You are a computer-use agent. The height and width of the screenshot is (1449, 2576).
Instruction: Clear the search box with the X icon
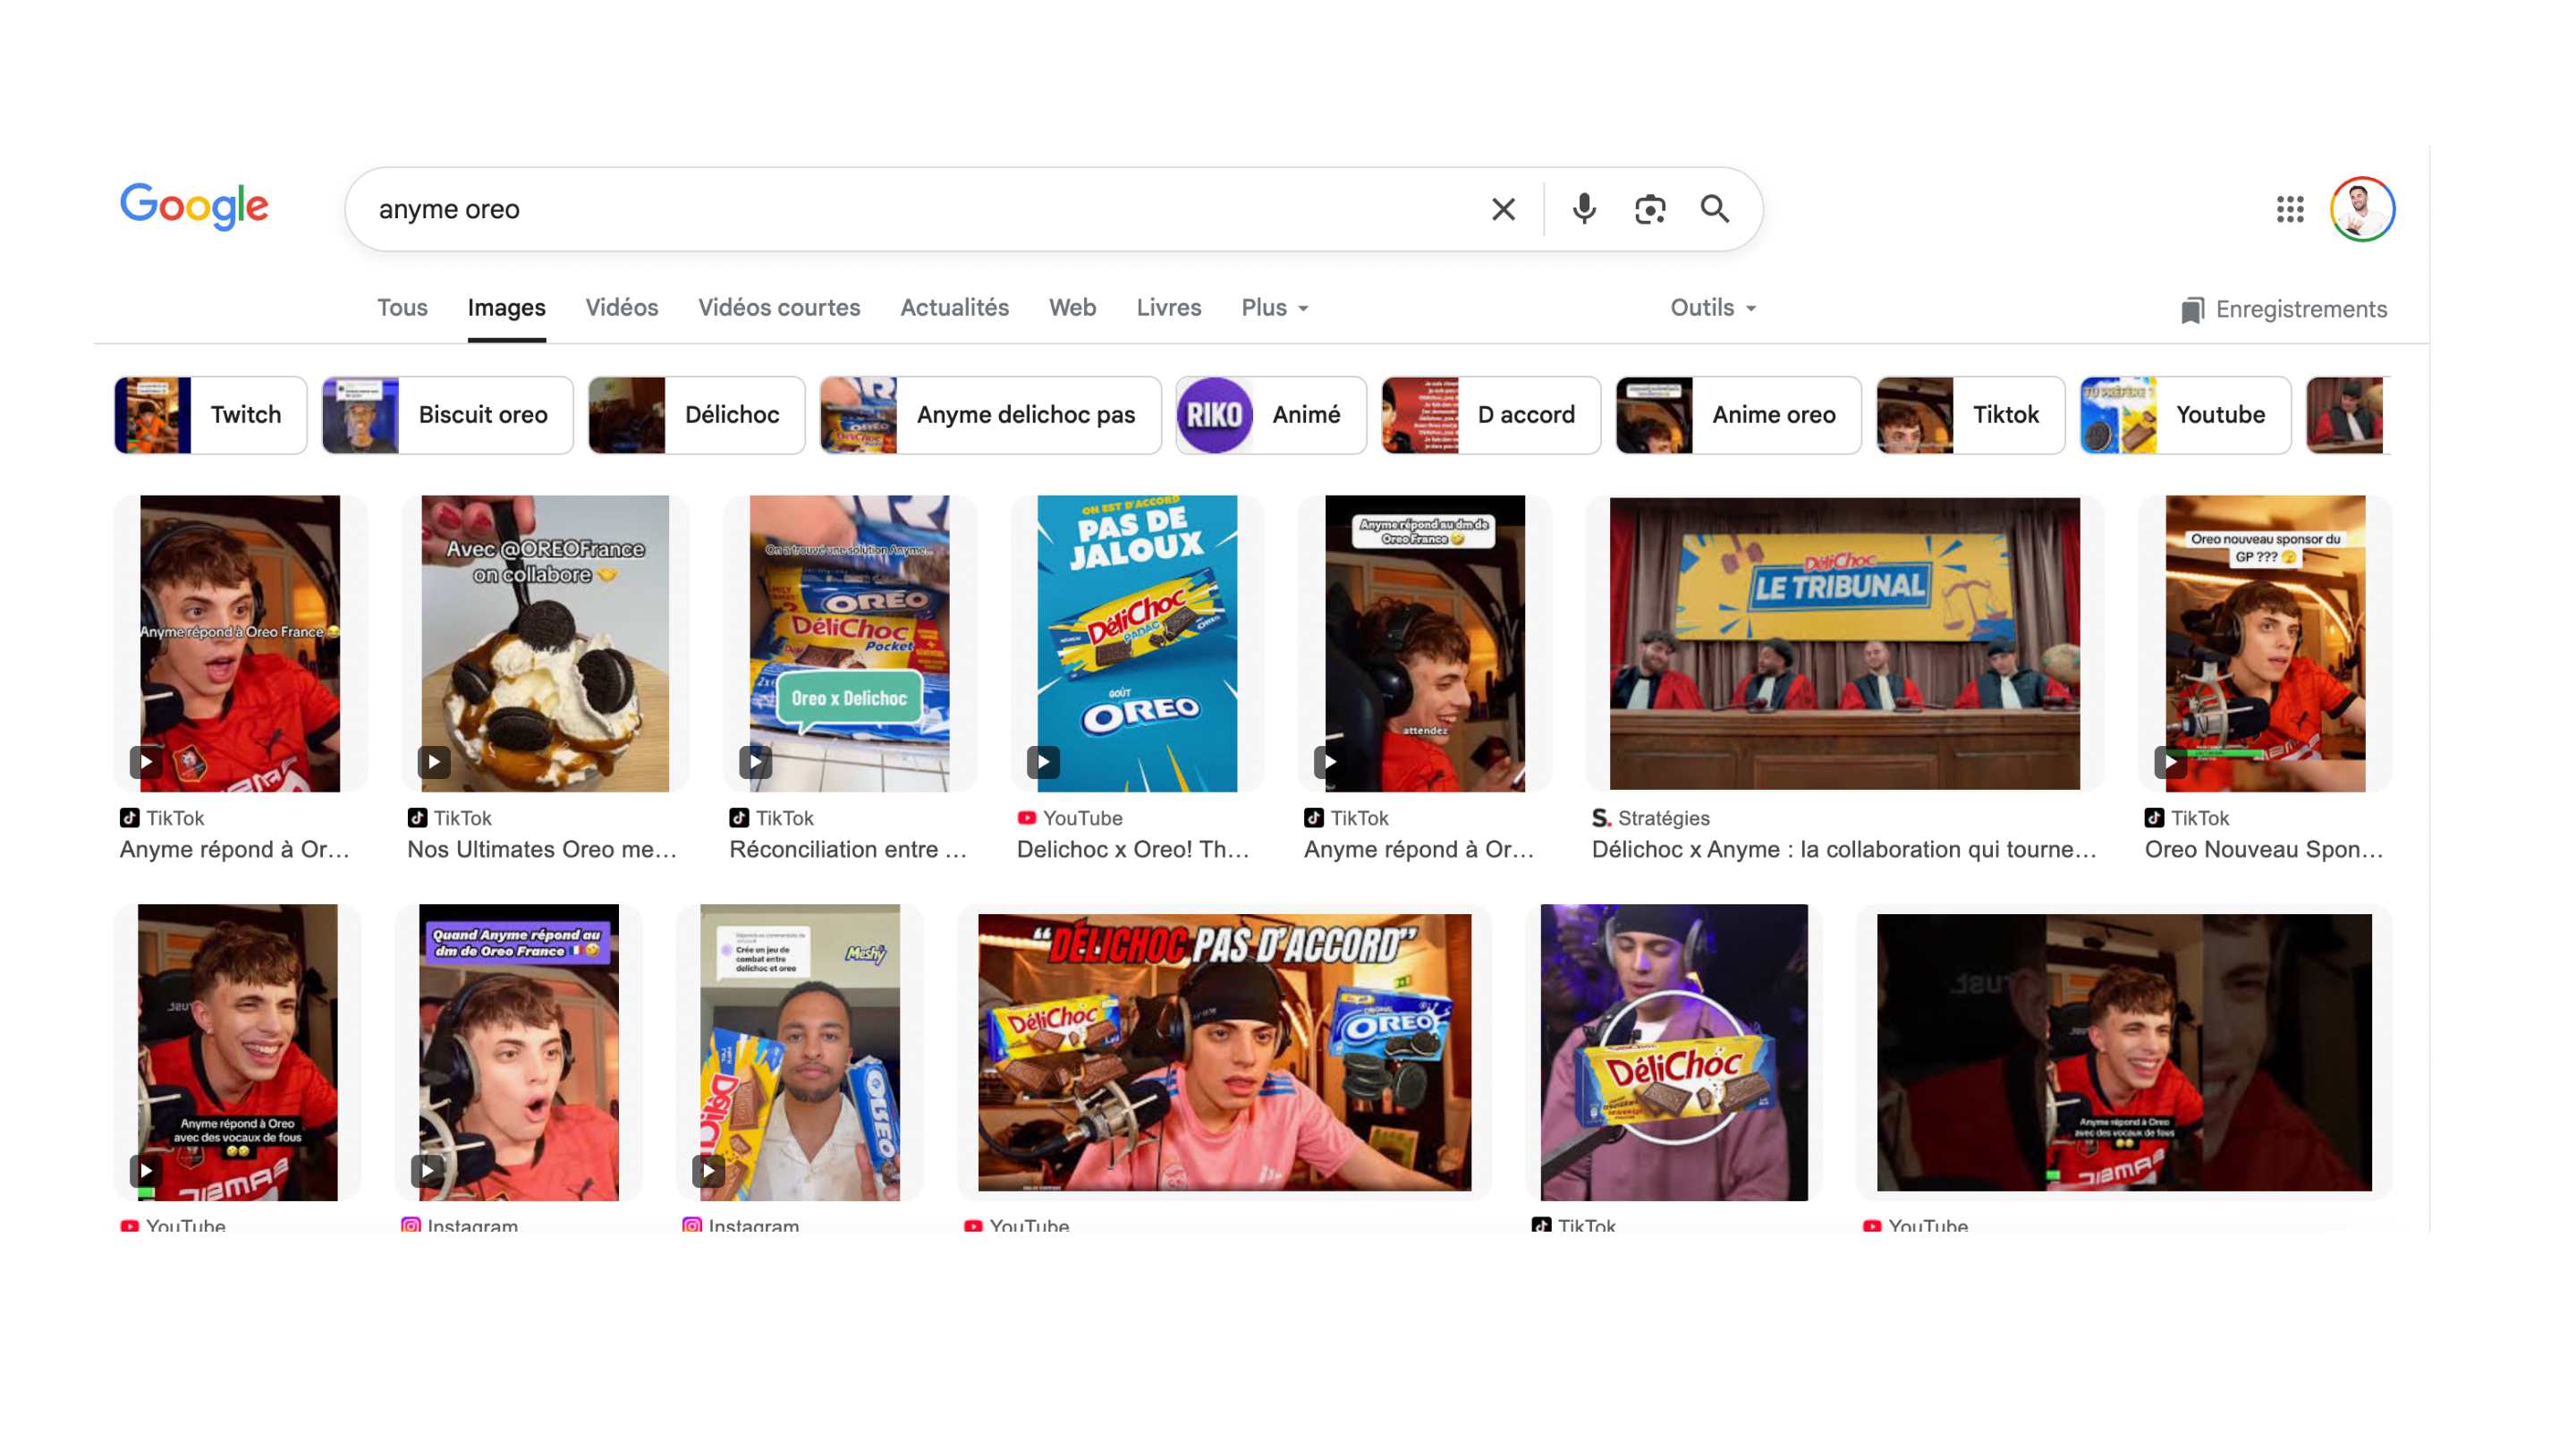[1503, 209]
